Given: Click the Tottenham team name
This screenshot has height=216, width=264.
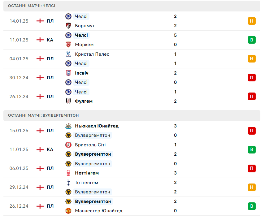Looking at the screenshot, I should point(86,183).
